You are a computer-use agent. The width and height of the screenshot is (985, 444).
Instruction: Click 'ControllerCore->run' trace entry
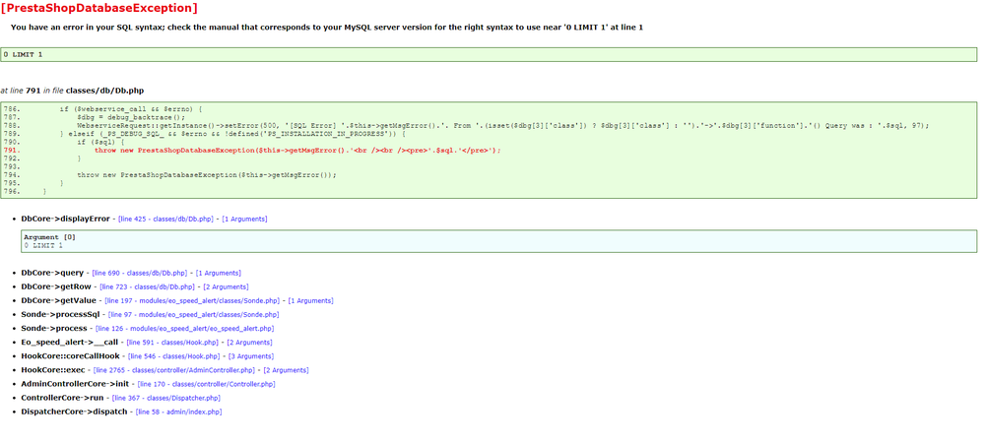(62, 397)
